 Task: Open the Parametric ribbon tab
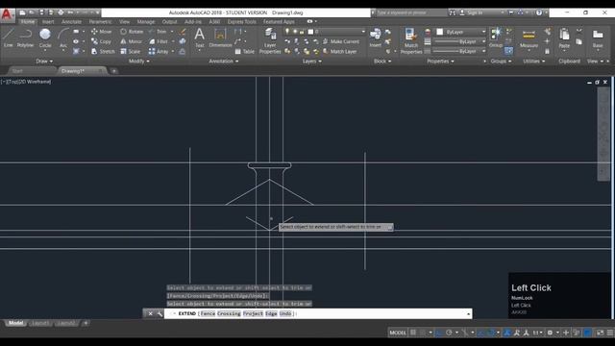tap(100, 21)
